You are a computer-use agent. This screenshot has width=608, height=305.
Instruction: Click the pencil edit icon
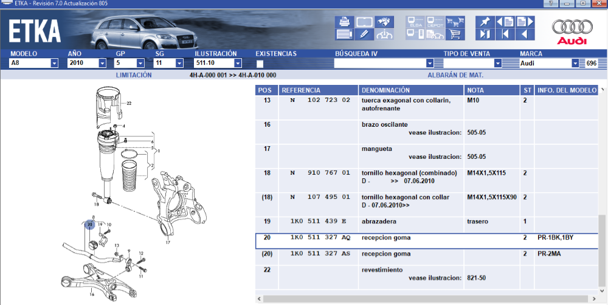click(364, 34)
